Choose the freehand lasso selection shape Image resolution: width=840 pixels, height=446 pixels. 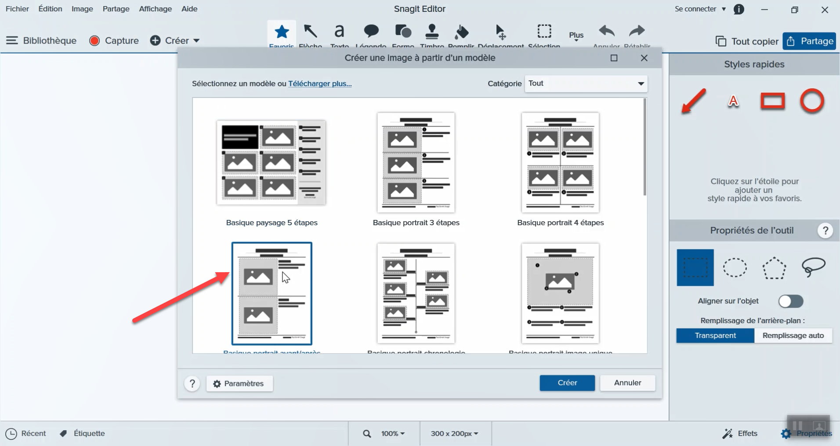[813, 267]
